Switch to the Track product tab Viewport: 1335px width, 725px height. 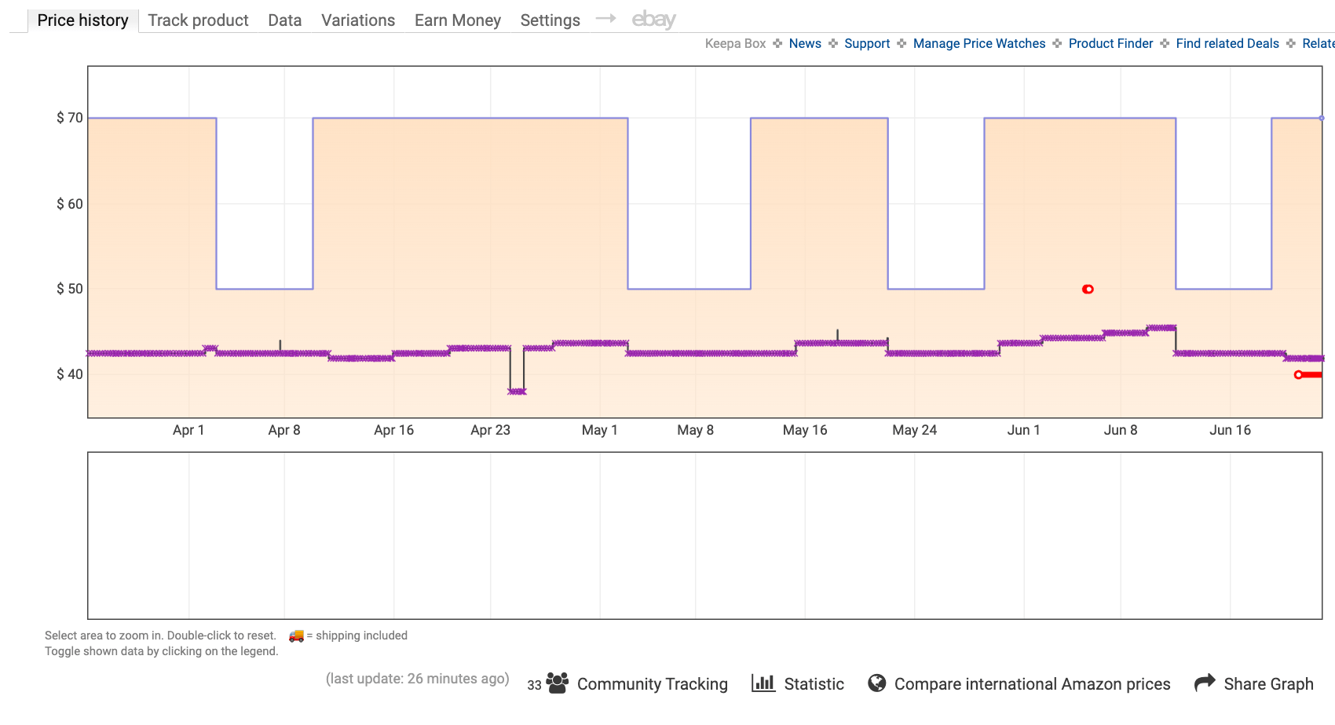[x=198, y=20]
